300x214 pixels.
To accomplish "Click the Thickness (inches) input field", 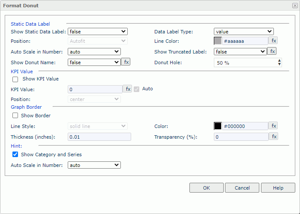I will click(99, 137).
